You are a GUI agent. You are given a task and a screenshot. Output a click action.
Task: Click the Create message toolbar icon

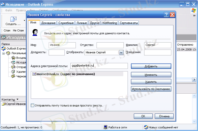click(x=13, y=19)
